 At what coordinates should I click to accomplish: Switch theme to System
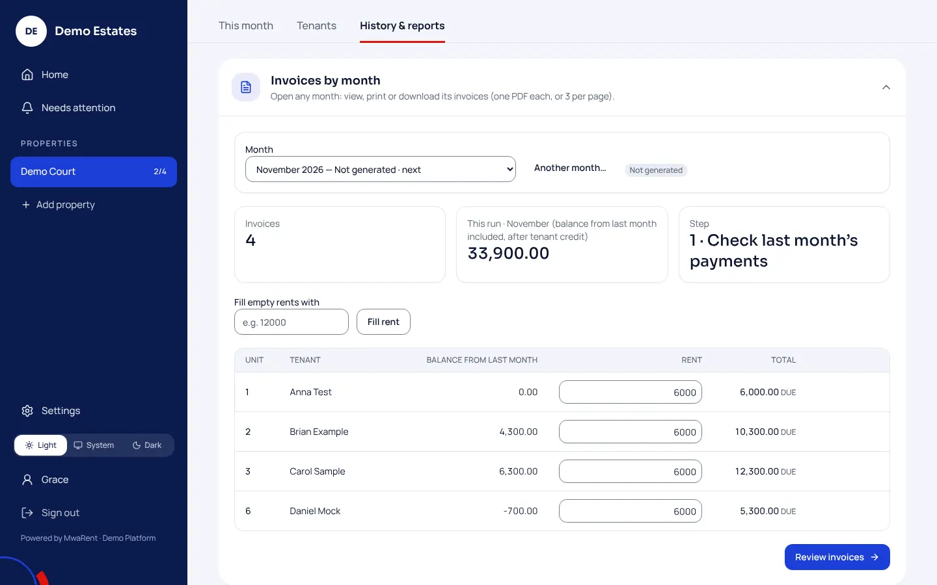click(x=94, y=445)
